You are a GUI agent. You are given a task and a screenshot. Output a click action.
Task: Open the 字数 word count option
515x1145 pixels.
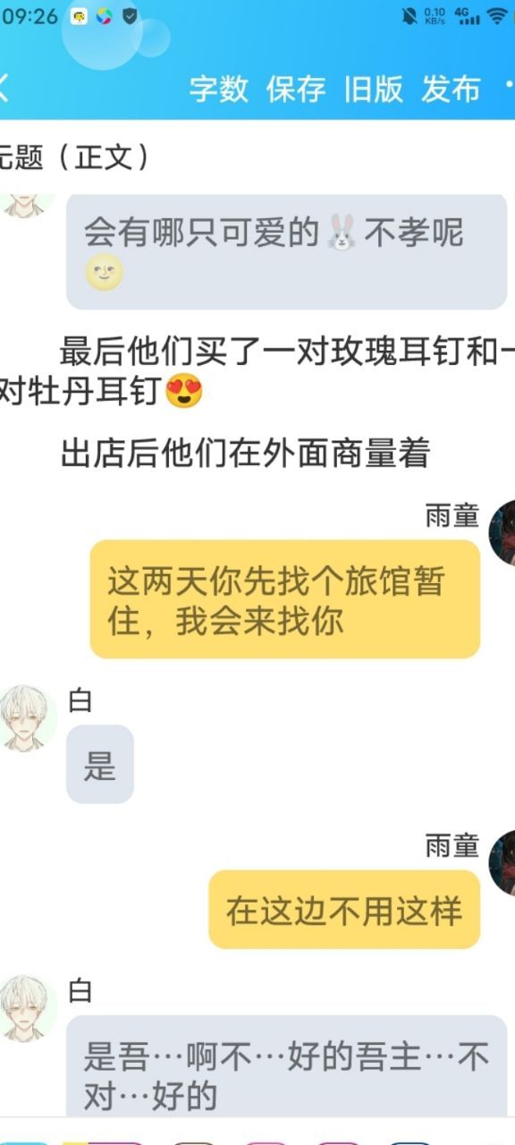click(x=218, y=89)
